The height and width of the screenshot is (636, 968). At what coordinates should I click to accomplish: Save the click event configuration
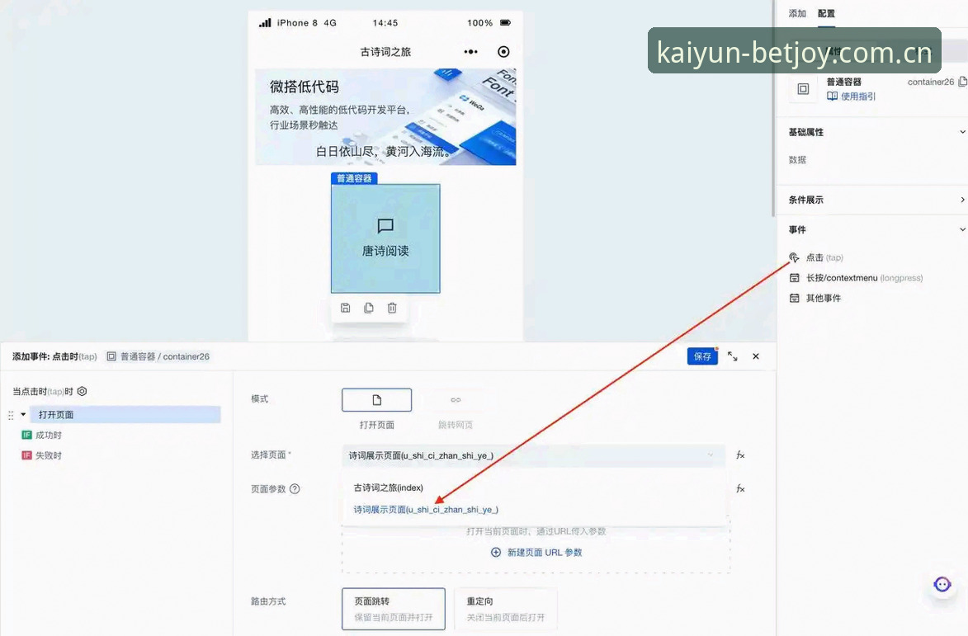coord(702,356)
